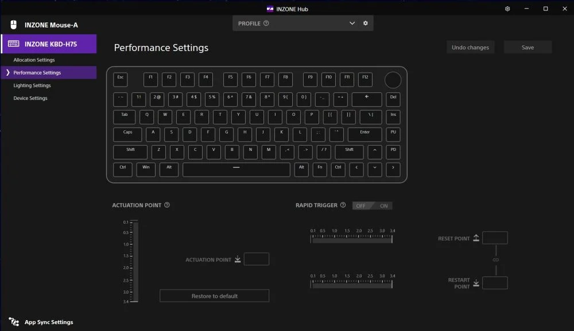Click the Actuation Point help icon
Image resolution: width=574 pixels, height=331 pixels.
(x=167, y=205)
